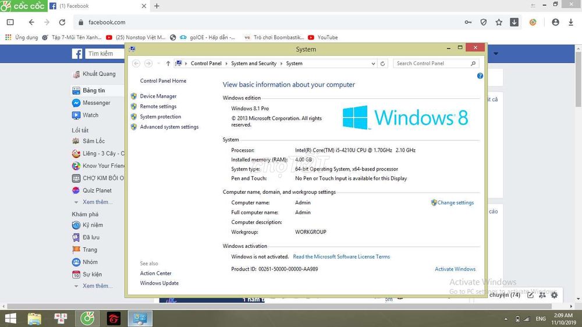Open YouTube bookmark

(x=323, y=37)
